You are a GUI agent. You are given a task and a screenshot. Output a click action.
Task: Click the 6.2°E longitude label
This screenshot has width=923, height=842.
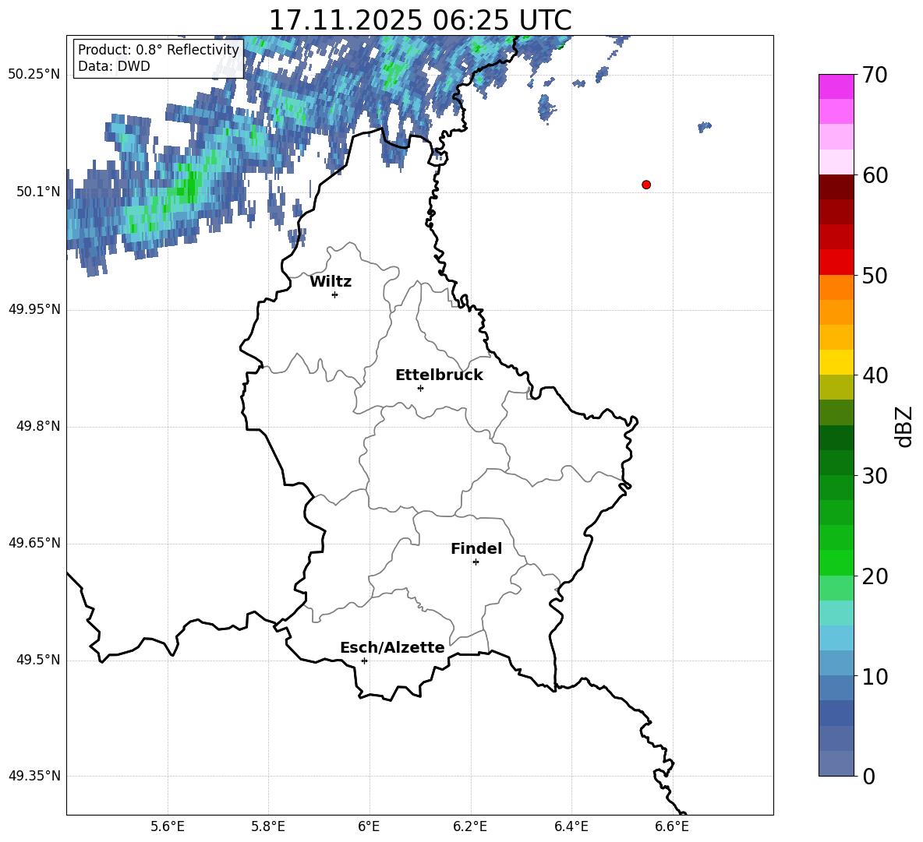tap(470, 826)
